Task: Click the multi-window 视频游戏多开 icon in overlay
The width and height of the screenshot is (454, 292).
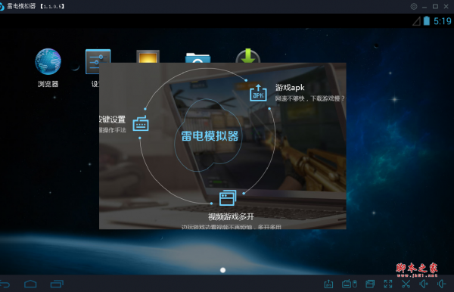Action: (228, 197)
